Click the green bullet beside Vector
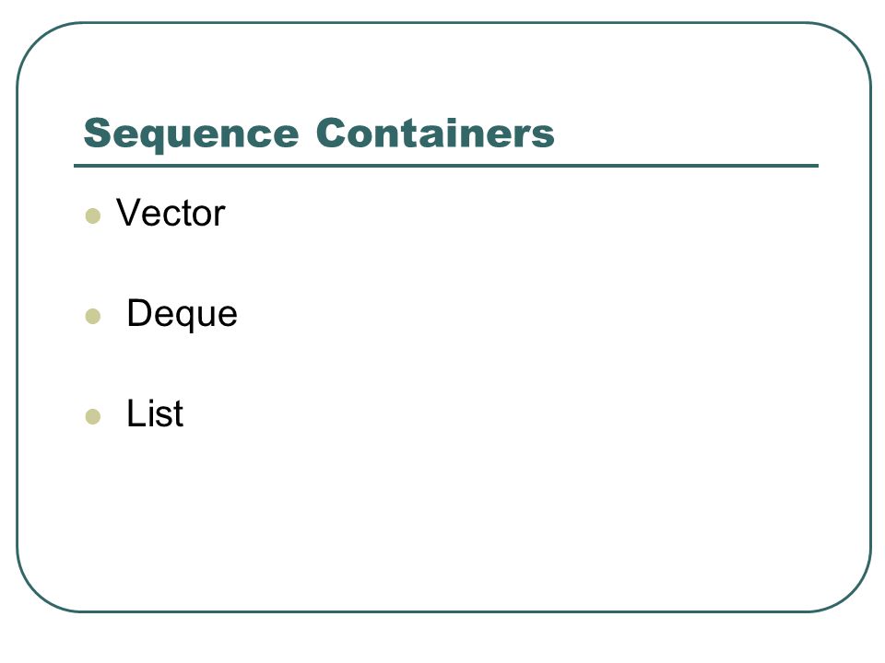The height and width of the screenshot is (663, 885). coord(92,215)
